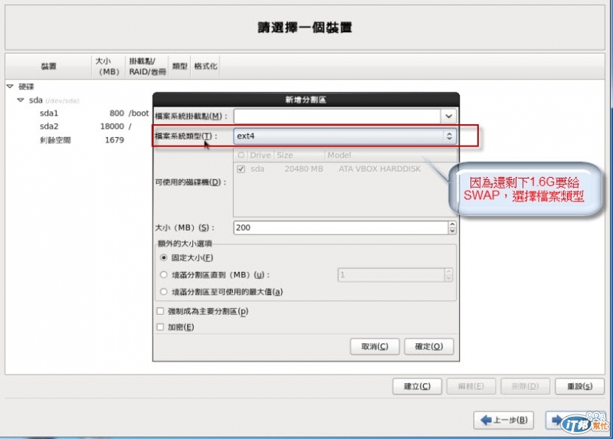Image resolution: width=613 pixels, height=439 pixels.
Task: Click the /boot mount point cell
Action: point(139,113)
